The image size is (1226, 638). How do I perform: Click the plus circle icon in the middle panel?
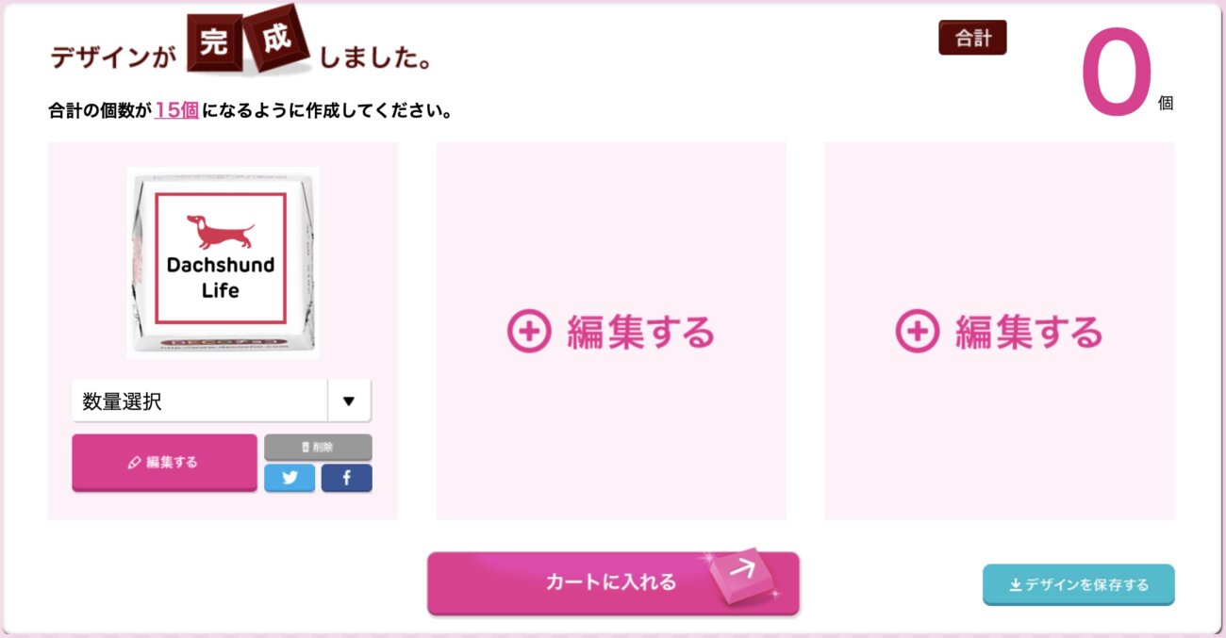[x=528, y=331]
